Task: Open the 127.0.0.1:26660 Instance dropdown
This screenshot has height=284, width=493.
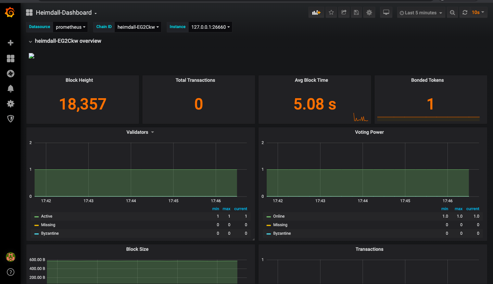Action: point(211,27)
